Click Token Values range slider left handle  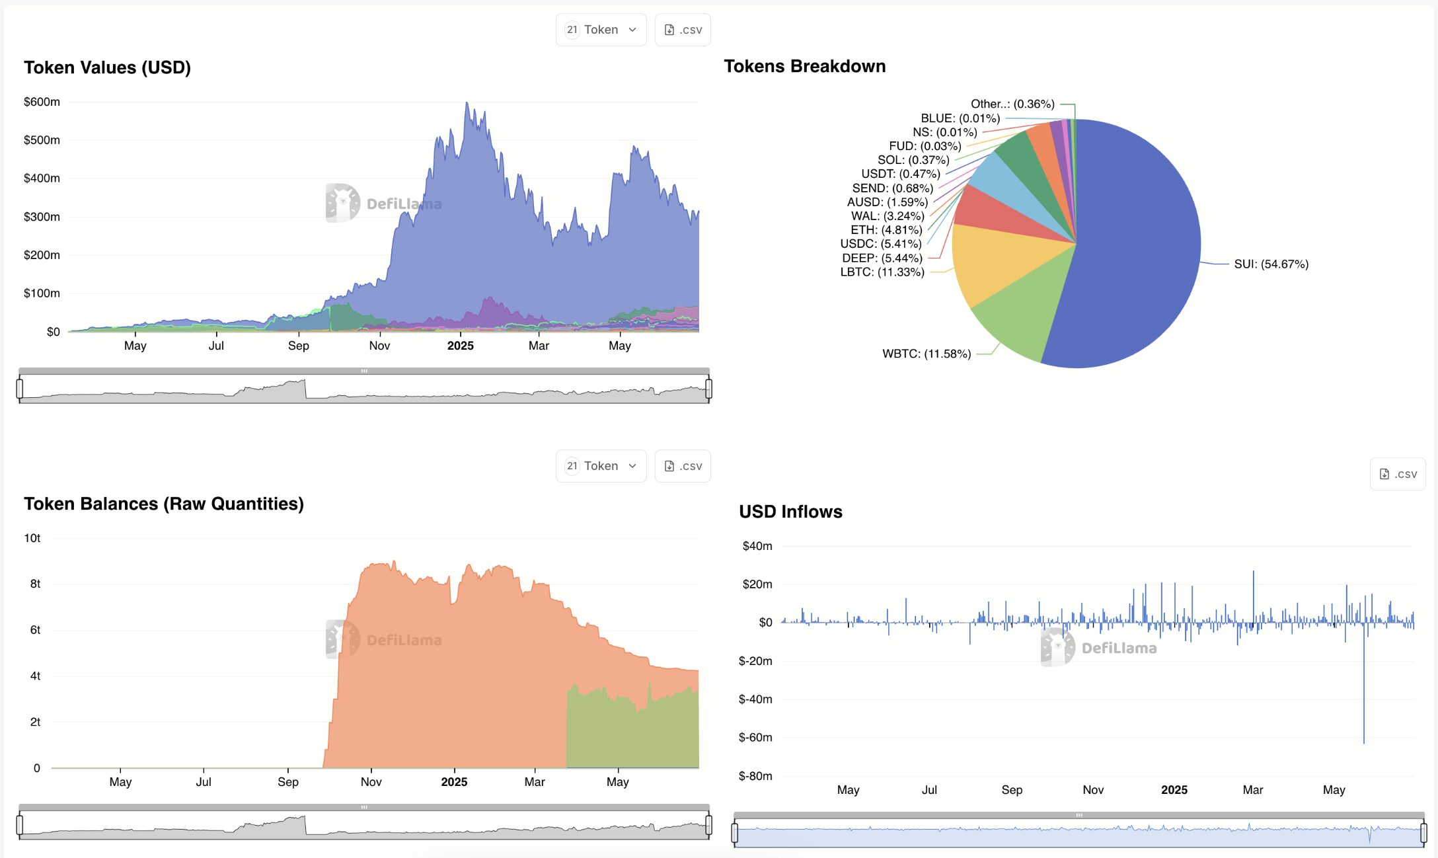20,389
